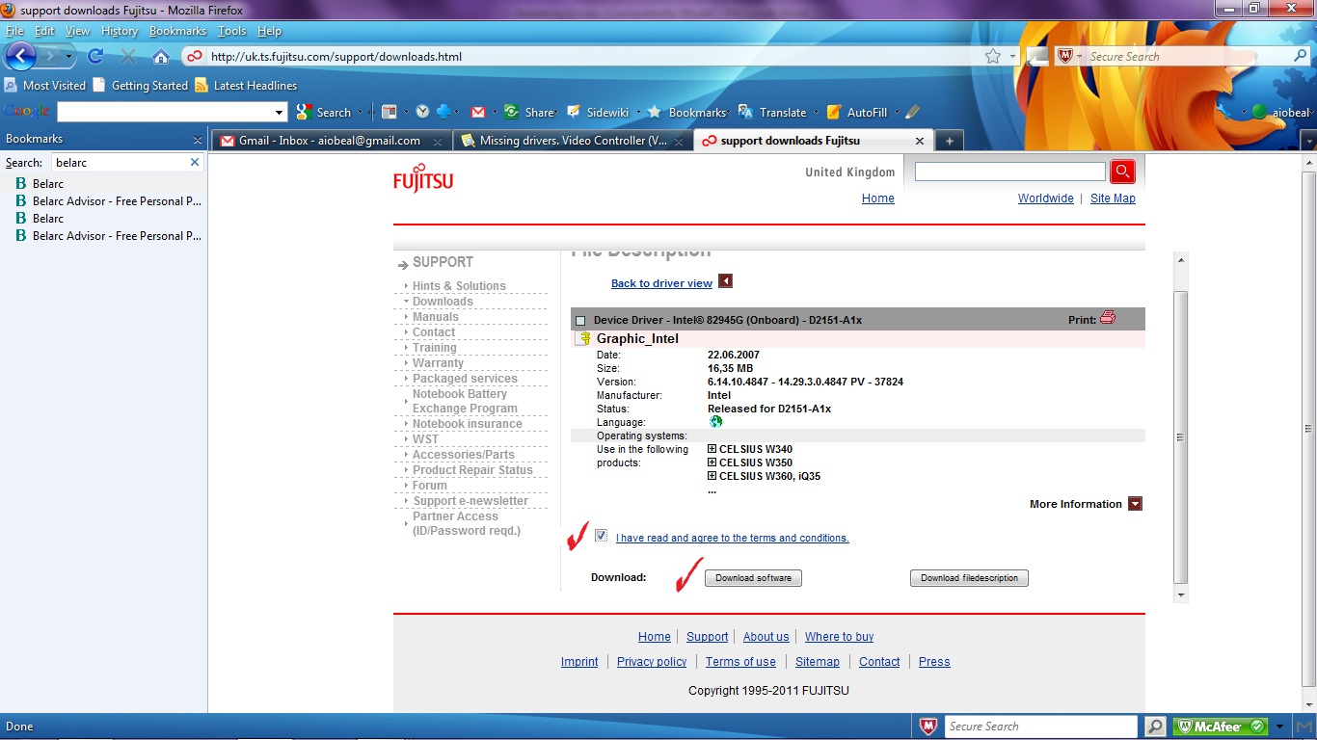This screenshot has height=740, width=1317.
Task: Click the McAfee Secure Search engine icon
Action: (x=1064, y=56)
